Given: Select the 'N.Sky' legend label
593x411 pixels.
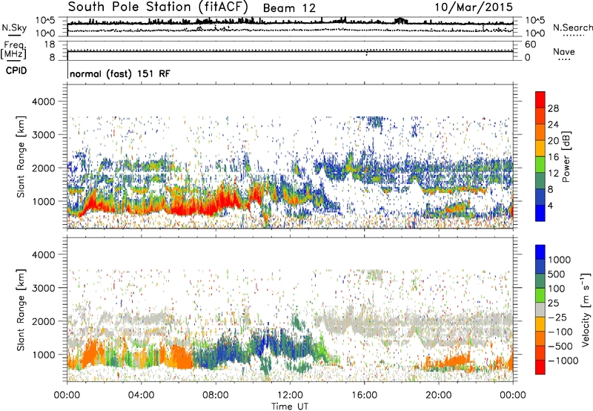Looking at the screenshot, I should point(14,27).
